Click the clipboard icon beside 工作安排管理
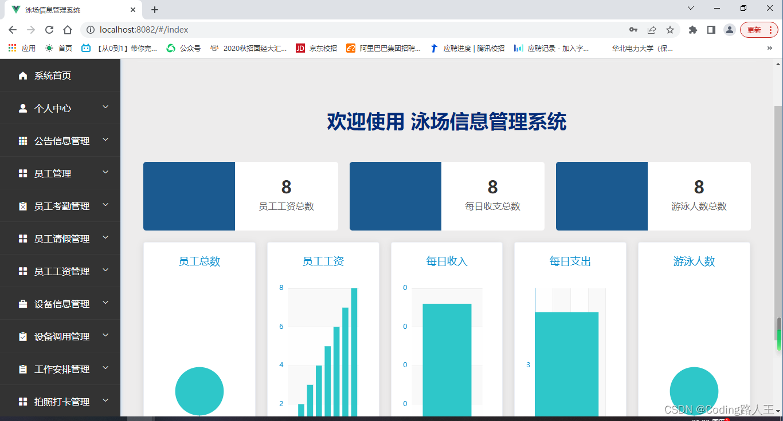This screenshot has height=421, width=783. tap(23, 369)
